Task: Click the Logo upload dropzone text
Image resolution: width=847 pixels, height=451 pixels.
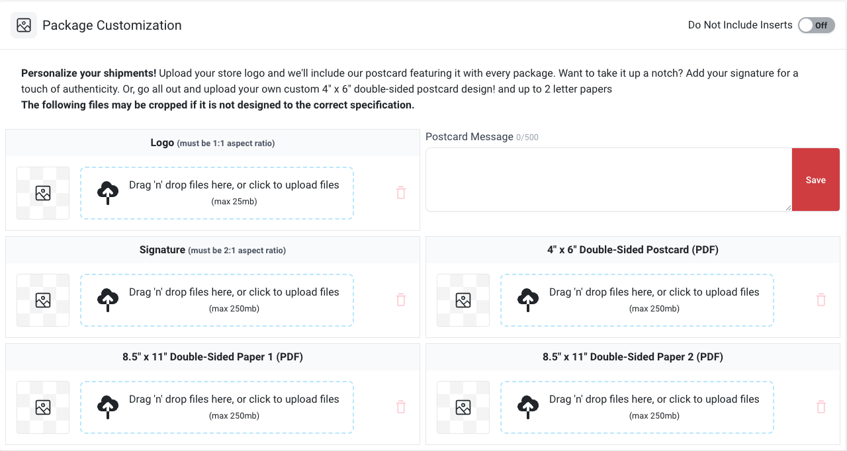Action: click(234, 185)
